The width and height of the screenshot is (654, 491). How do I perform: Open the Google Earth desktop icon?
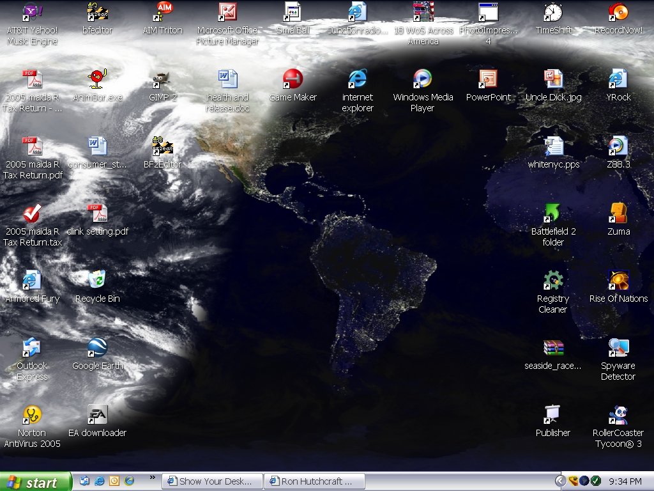(97, 348)
